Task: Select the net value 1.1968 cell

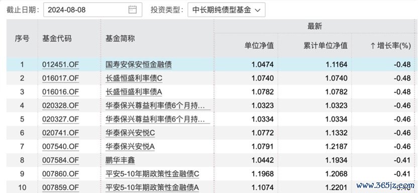Action: point(263,174)
